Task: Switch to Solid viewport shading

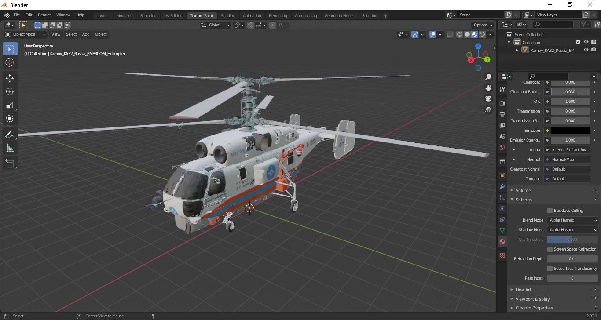Action: [x=467, y=34]
